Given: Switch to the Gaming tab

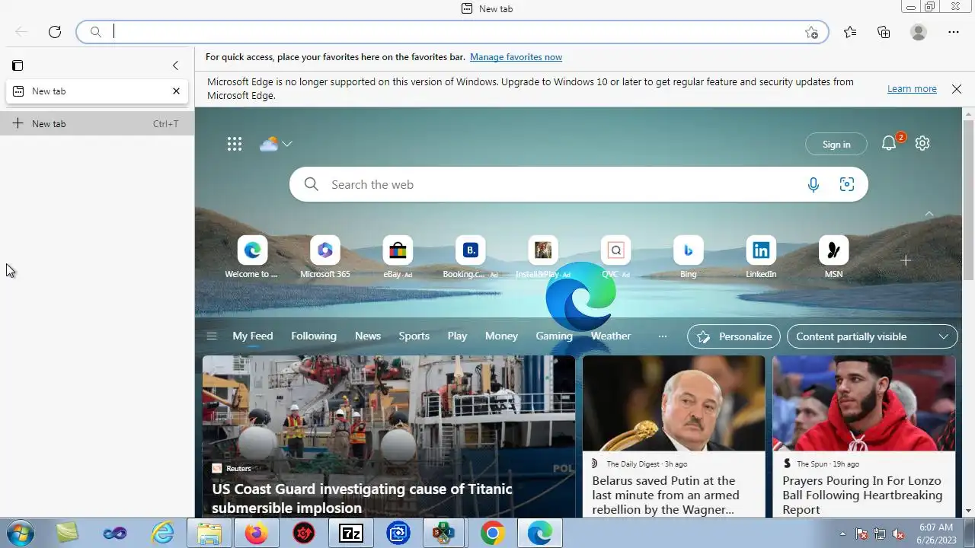Looking at the screenshot, I should point(554,336).
